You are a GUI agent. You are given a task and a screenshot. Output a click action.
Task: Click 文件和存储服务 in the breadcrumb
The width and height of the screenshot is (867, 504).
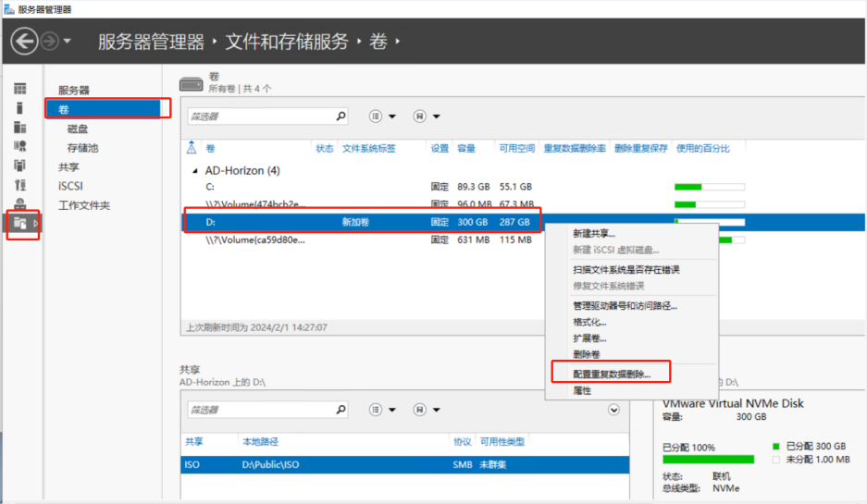[287, 42]
